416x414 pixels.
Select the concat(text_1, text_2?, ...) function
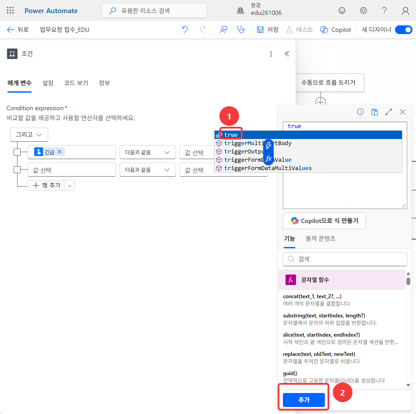point(342,300)
